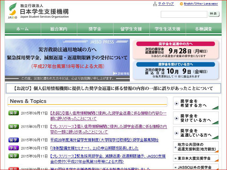Open the サイトマップ link
This screenshot has width=227, height=170.
point(166,4)
